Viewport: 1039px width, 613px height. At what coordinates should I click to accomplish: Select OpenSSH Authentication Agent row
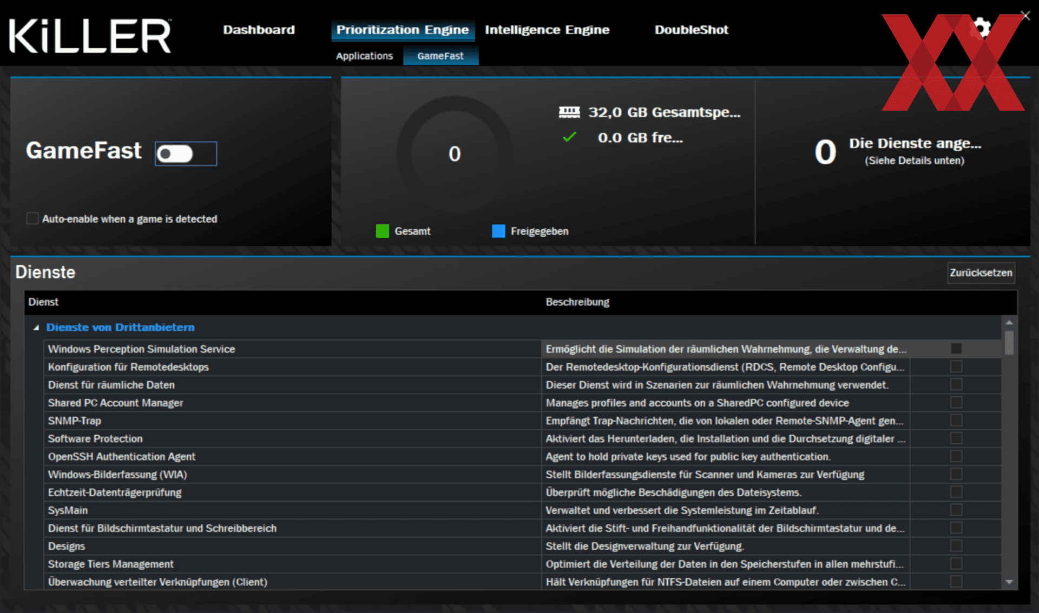coord(522,456)
